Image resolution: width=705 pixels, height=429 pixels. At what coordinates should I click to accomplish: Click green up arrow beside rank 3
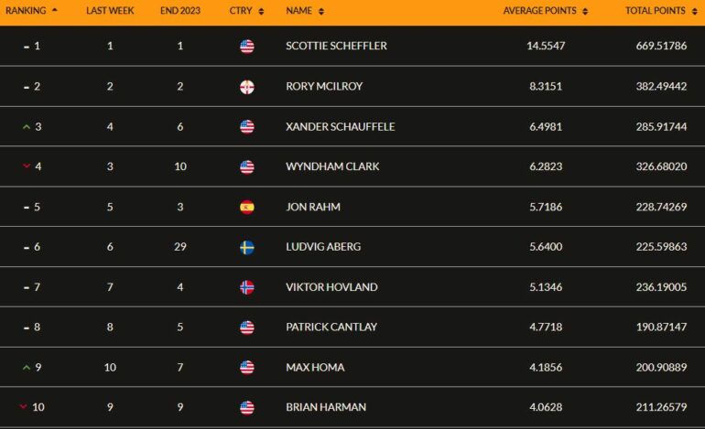coord(27,127)
